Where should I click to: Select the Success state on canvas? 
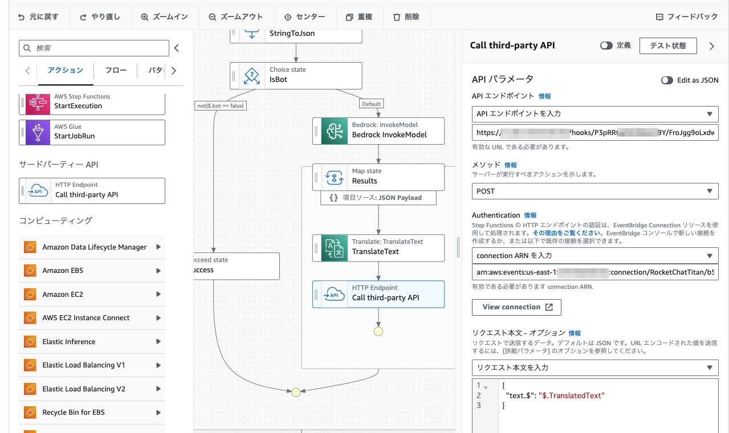[237, 266]
